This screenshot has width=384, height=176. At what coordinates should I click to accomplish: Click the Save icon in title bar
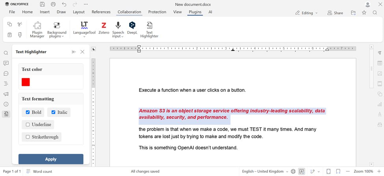coord(43,4)
